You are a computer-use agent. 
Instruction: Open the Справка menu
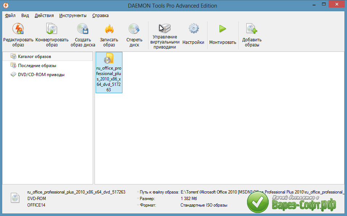[x=100, y=16]
